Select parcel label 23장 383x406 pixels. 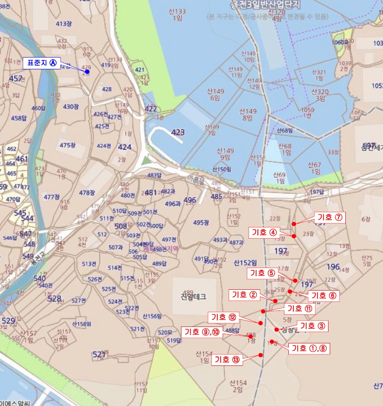(308, 234)
